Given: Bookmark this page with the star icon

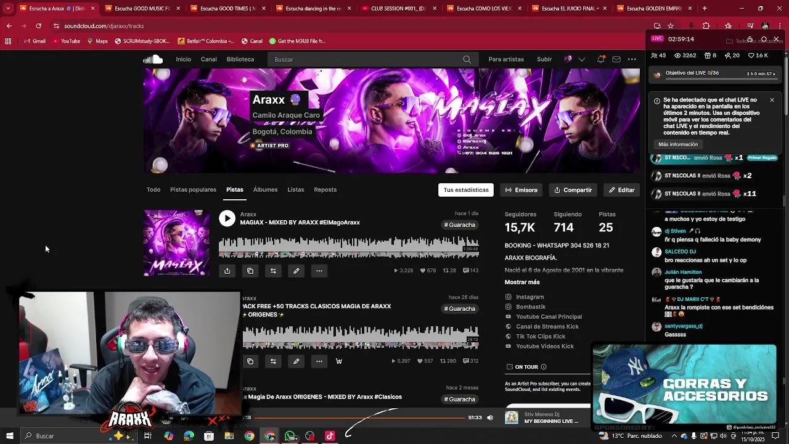Looking at the screenshot, I should pos(671,26).
